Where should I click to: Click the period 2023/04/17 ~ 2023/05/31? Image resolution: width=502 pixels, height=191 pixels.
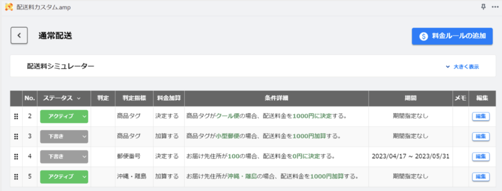tap(410, 156)
